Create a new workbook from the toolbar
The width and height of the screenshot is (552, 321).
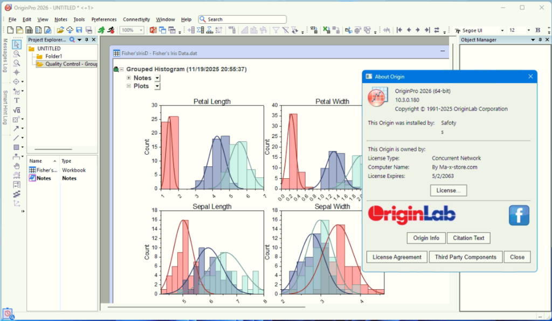(28, 30)
